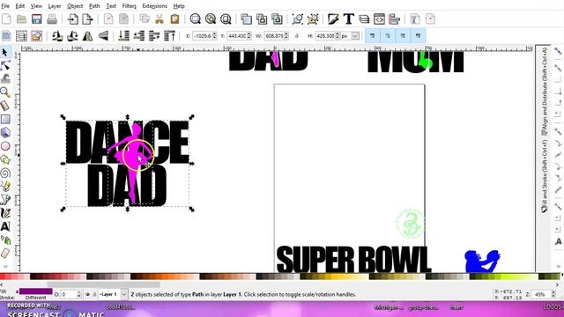564x317 pixels.
Task: Toggle scale rounded rectangle corners
Action: coord(388,36)
